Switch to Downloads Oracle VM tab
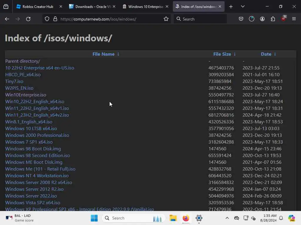This screenshot has height=225, width=301. pyautogui.click(x=92, y=6)
